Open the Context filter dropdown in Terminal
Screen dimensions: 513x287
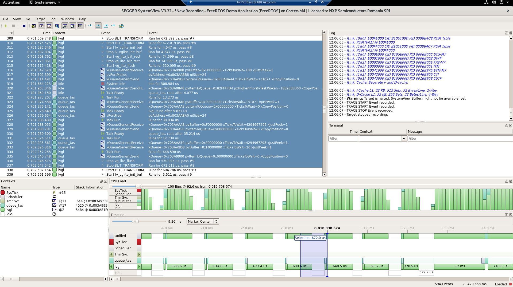[x=404, y=138]
